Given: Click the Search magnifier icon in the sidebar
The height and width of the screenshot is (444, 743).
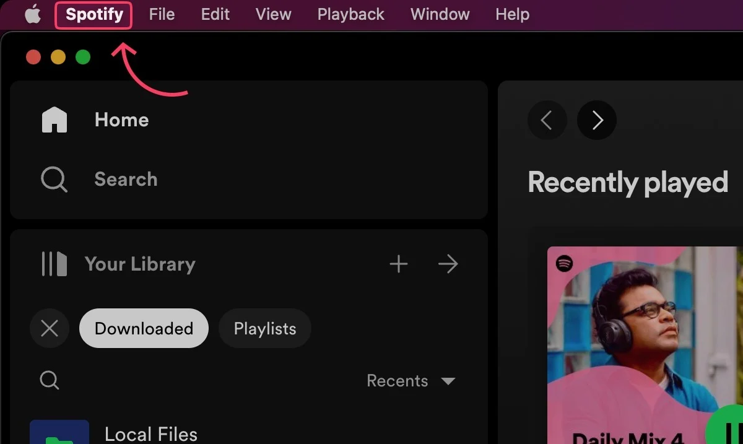Looking at the screenshot, I should [x=54, y=180].
